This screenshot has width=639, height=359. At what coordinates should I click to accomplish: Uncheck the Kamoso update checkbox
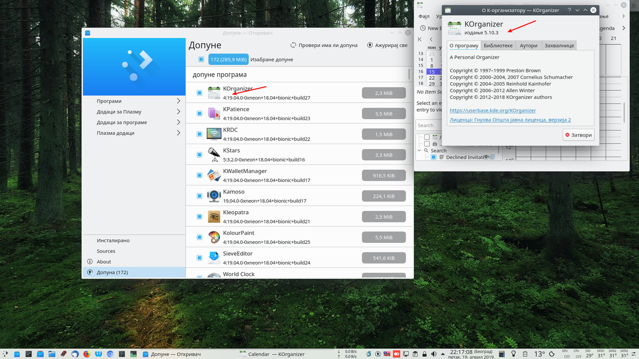click(199, 196)
